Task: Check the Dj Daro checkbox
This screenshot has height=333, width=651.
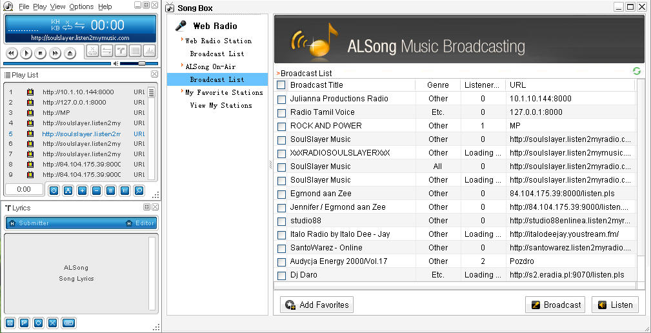Action: [x=281, y=276]
